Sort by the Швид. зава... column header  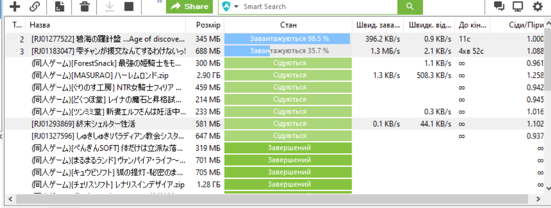[378, 25]
